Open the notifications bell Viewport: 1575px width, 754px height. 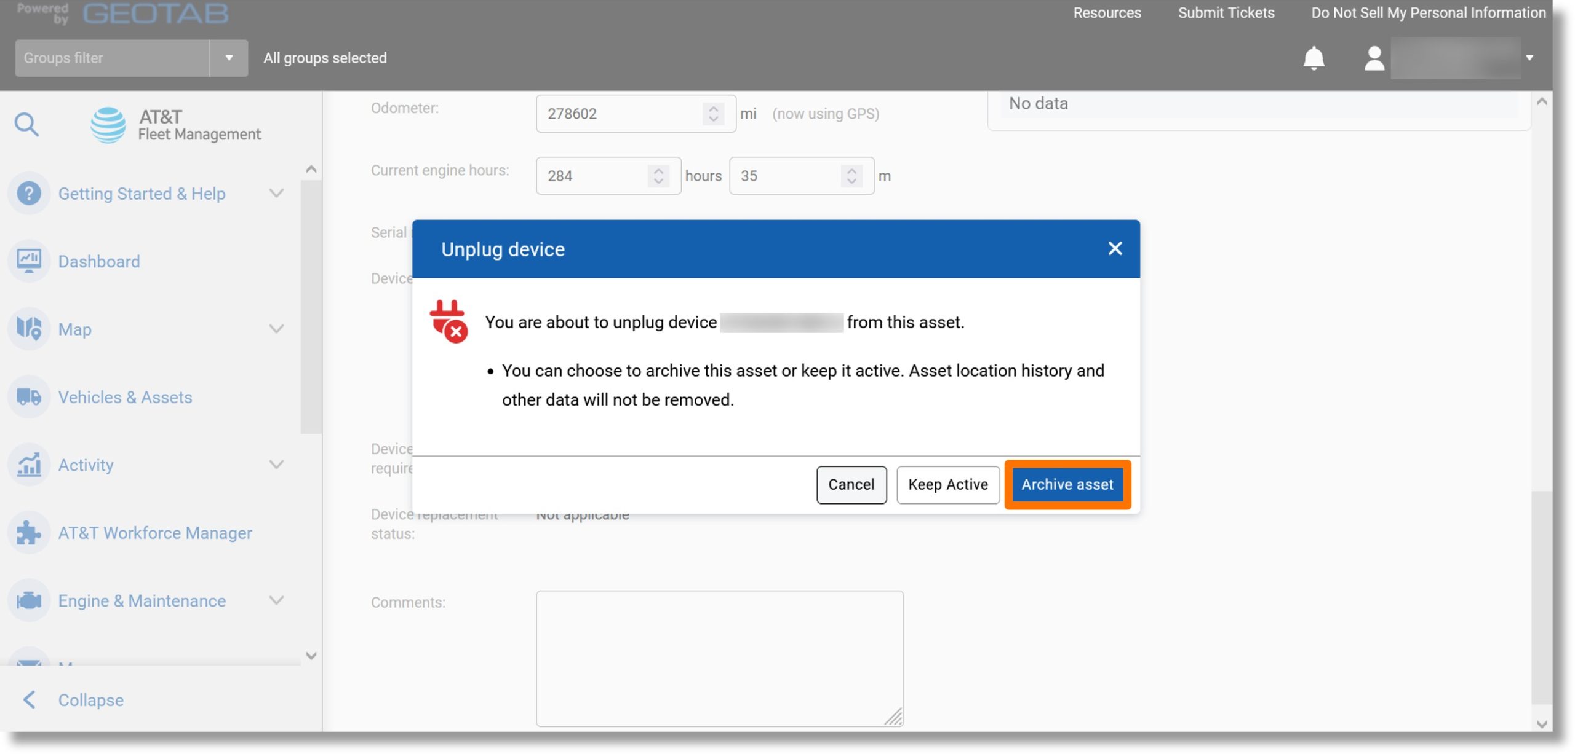pos(1314,58)
